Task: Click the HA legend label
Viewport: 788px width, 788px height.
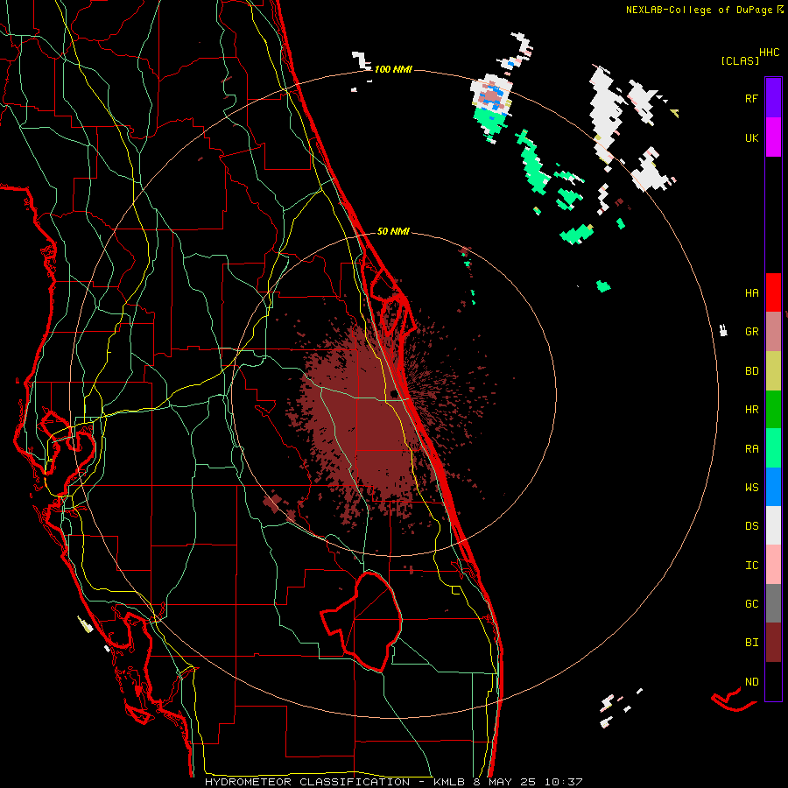Action: [751, 293]
